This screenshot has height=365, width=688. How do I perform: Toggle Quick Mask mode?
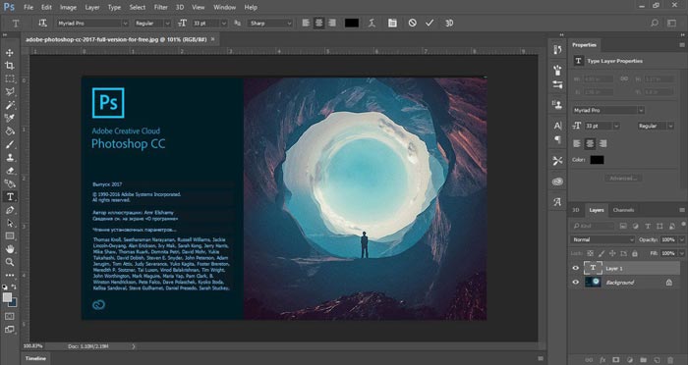click(x=9, y=316)
